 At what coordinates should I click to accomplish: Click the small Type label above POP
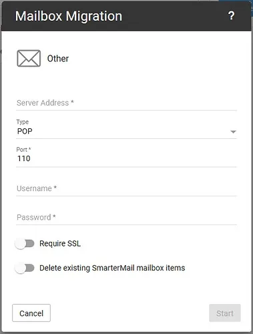tap(23, 122)
